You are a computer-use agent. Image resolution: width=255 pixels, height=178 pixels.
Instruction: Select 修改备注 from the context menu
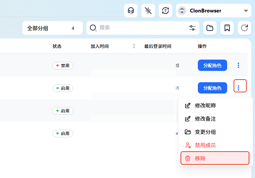(x=216, y=119)
